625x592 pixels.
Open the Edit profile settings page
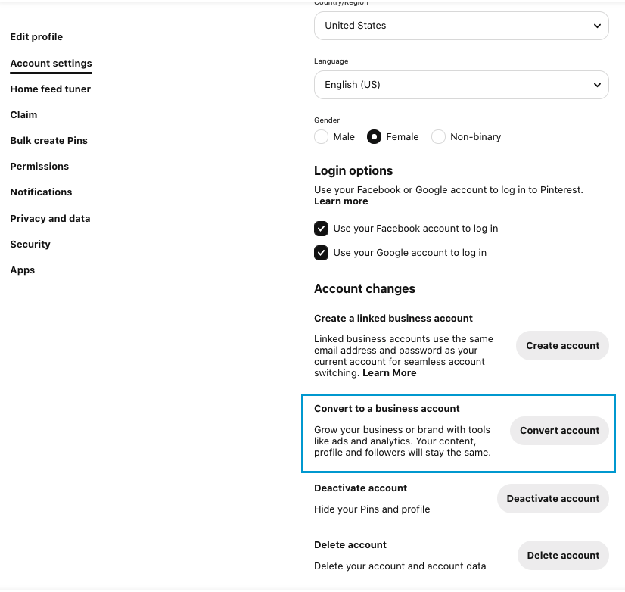pos(36,37)
